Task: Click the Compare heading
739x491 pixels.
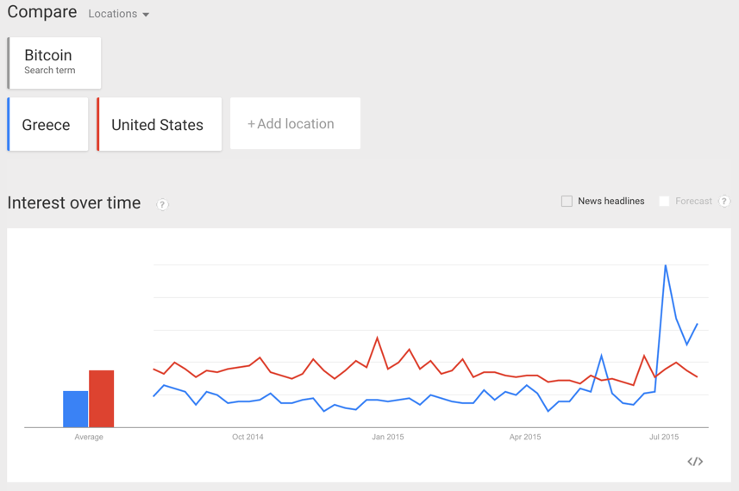Action: (x=41, y=13)
